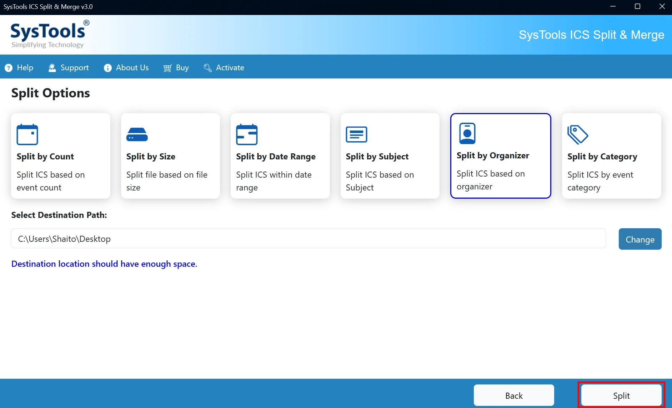Click the Split by Size drive icon
Image resolution: width=672 pixels, height=408 pixels.
click(137, 134)
